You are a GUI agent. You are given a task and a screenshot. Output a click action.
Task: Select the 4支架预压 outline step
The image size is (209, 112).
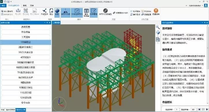coord(26,57)
